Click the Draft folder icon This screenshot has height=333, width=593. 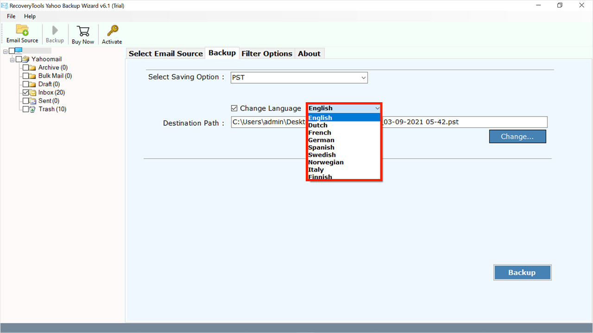coord(32,84)
